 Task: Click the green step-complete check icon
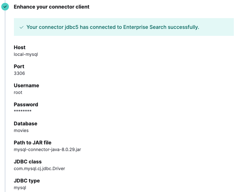pos(5,7)
